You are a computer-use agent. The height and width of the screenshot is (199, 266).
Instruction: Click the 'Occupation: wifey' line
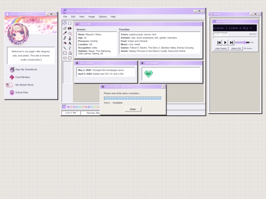tap(88, 48)
